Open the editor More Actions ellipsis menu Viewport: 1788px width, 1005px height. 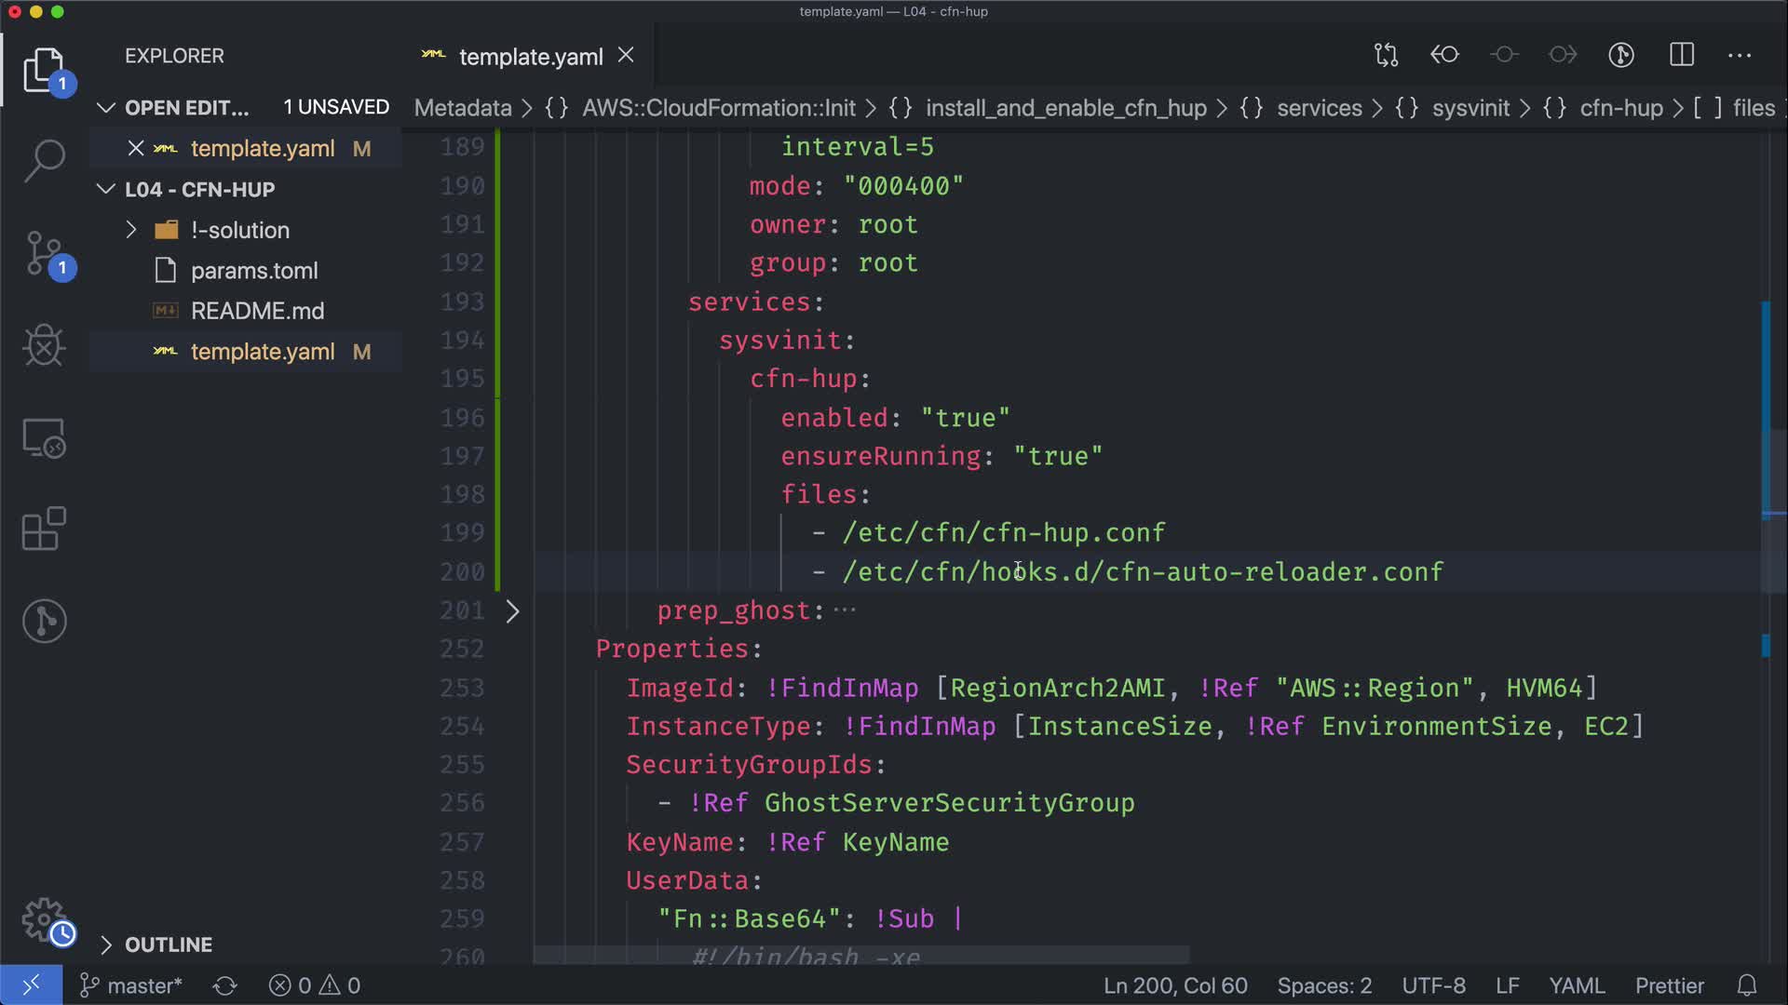[1739, 55]
